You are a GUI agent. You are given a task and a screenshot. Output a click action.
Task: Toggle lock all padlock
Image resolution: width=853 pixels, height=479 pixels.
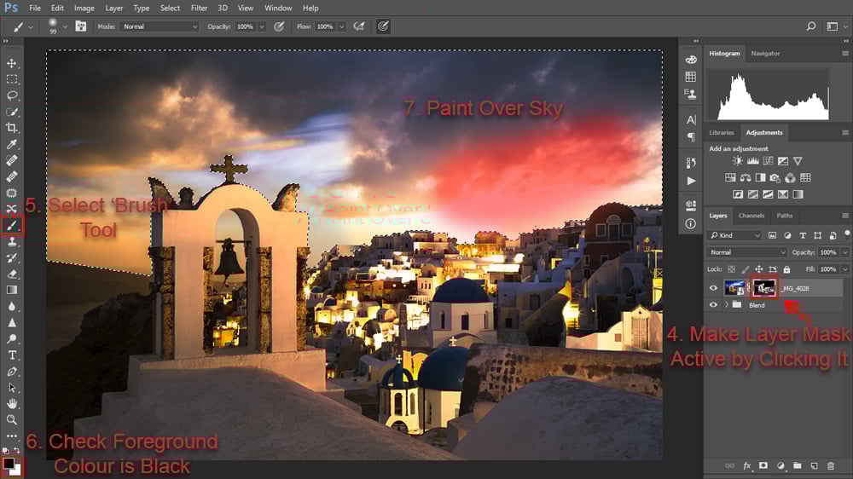tap(786, 269)
